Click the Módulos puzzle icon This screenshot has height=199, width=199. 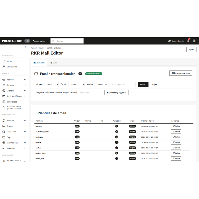click(4, 121)
